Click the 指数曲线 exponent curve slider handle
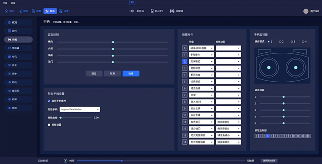Image resolution: width=322 pixels, height=164 pixels. [60, 118]
